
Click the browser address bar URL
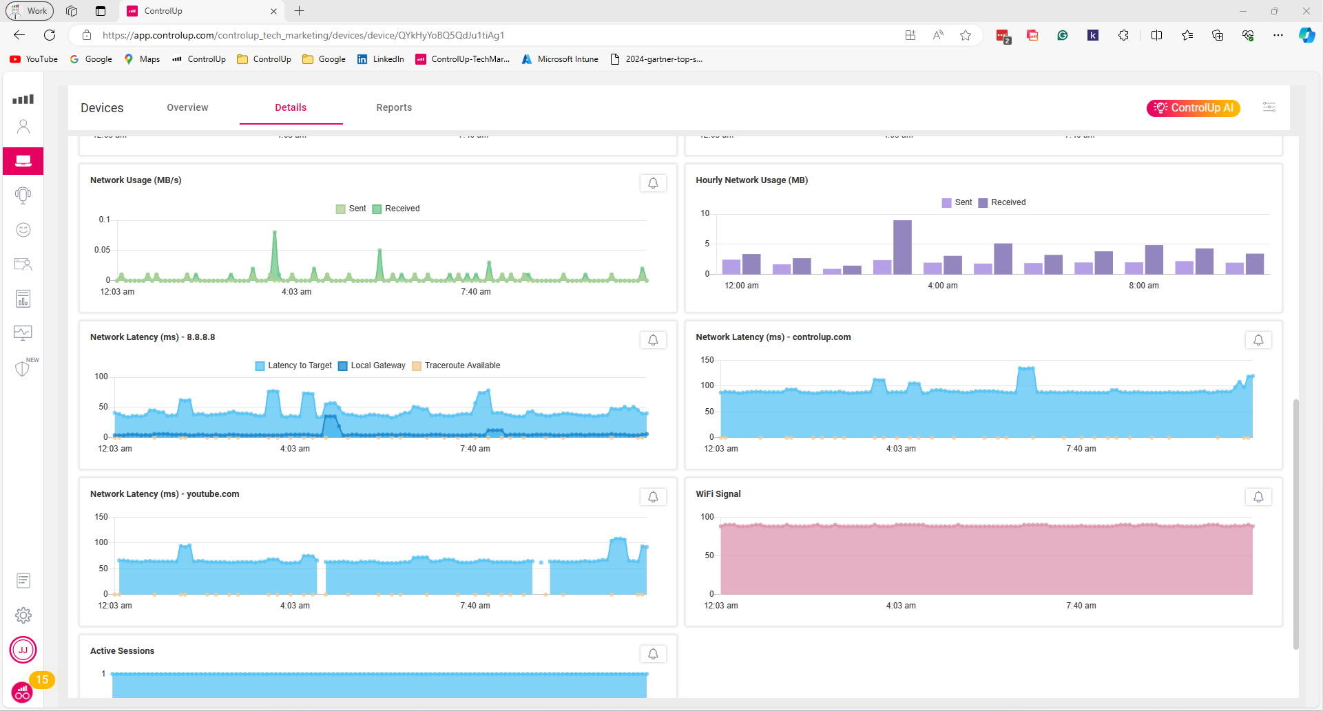coord(303,35)
